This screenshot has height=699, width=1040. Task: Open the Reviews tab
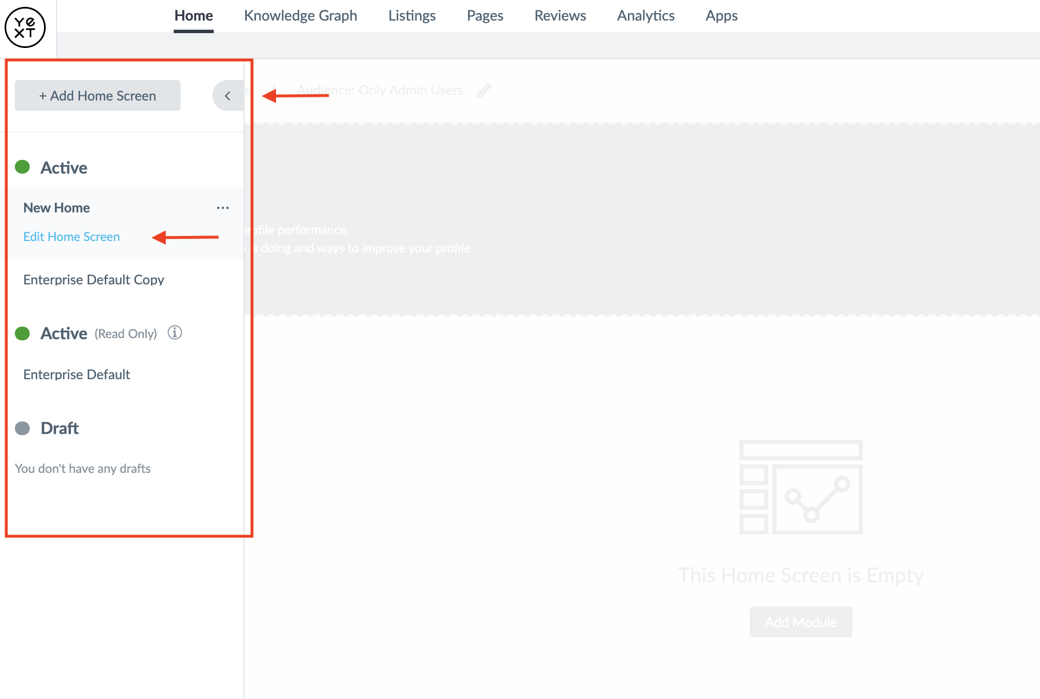pos(560,16)
